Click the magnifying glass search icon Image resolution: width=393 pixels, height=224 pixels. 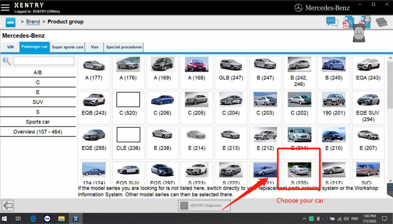[x=7, y=61]
